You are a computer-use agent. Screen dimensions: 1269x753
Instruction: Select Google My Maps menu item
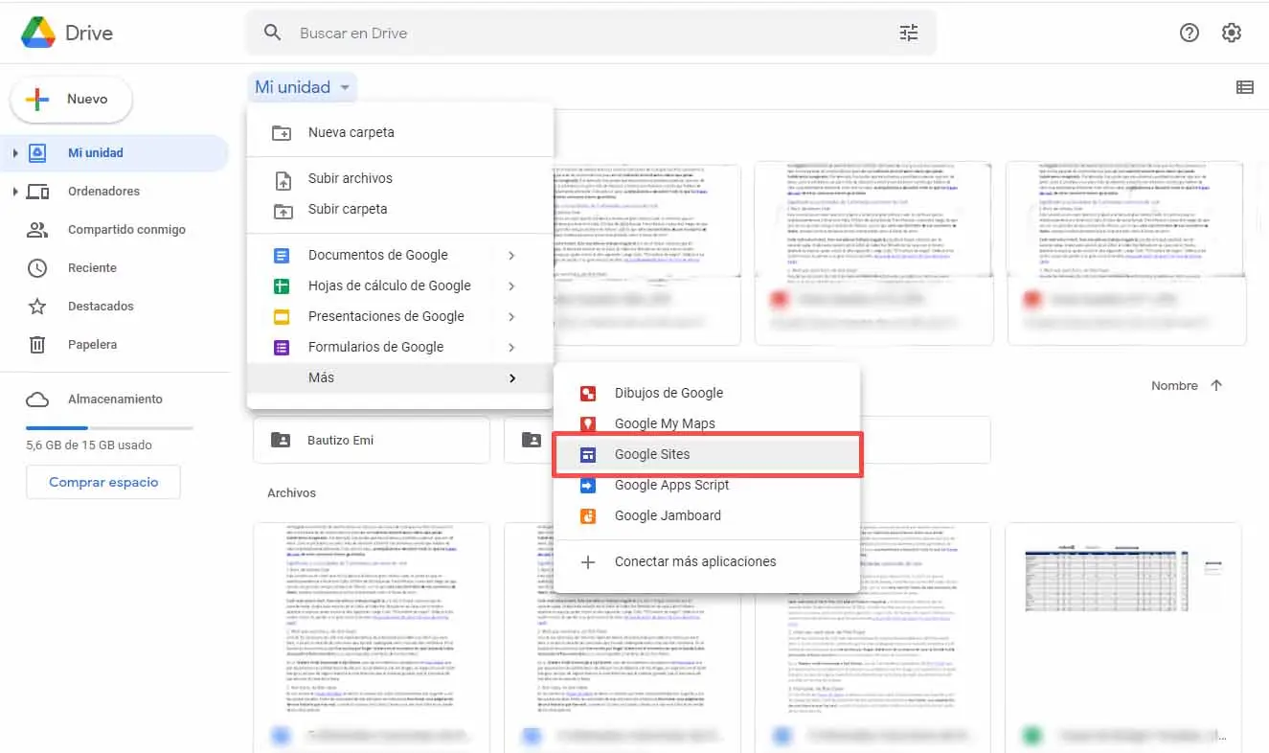coord(707,424)
